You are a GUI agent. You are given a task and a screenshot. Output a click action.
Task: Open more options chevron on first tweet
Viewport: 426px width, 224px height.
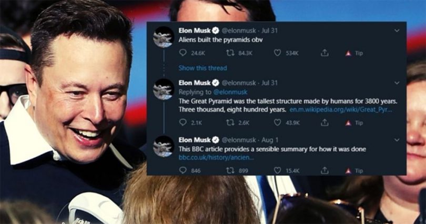tap(397, 30)
